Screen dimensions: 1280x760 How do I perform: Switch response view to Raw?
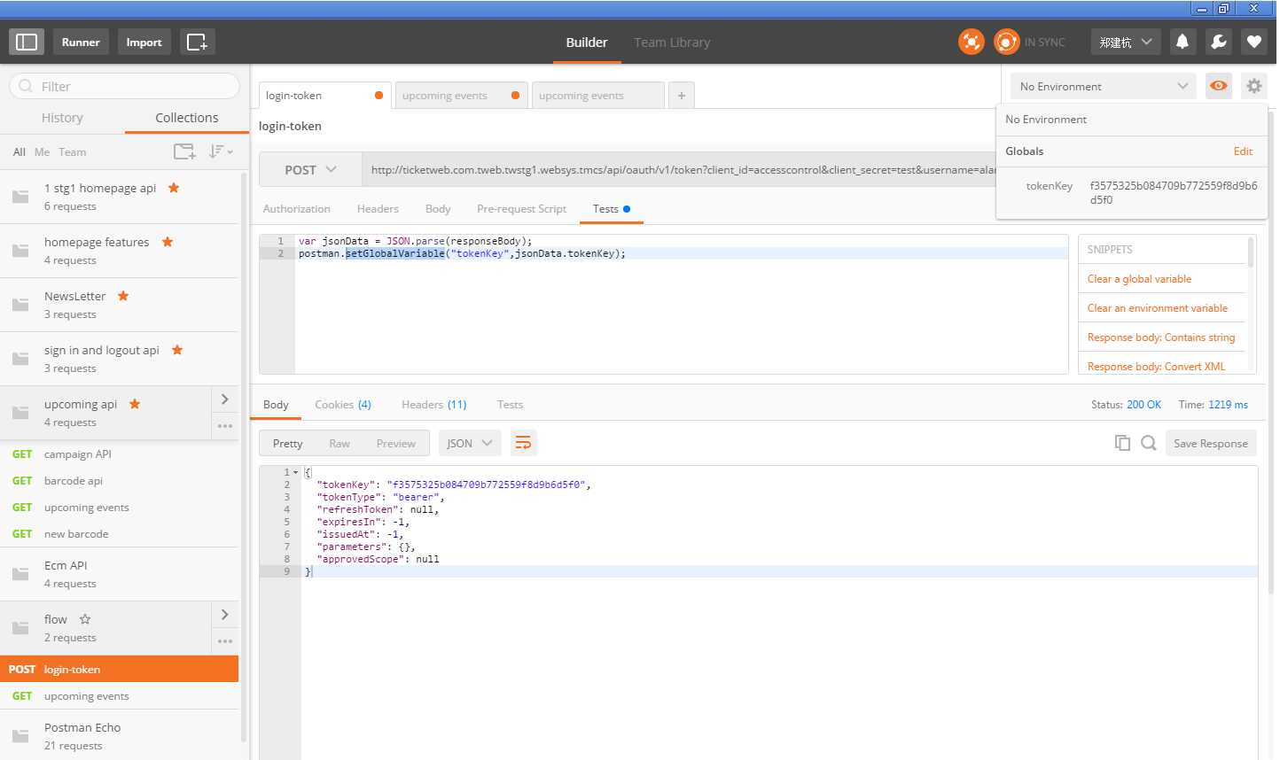340,443
